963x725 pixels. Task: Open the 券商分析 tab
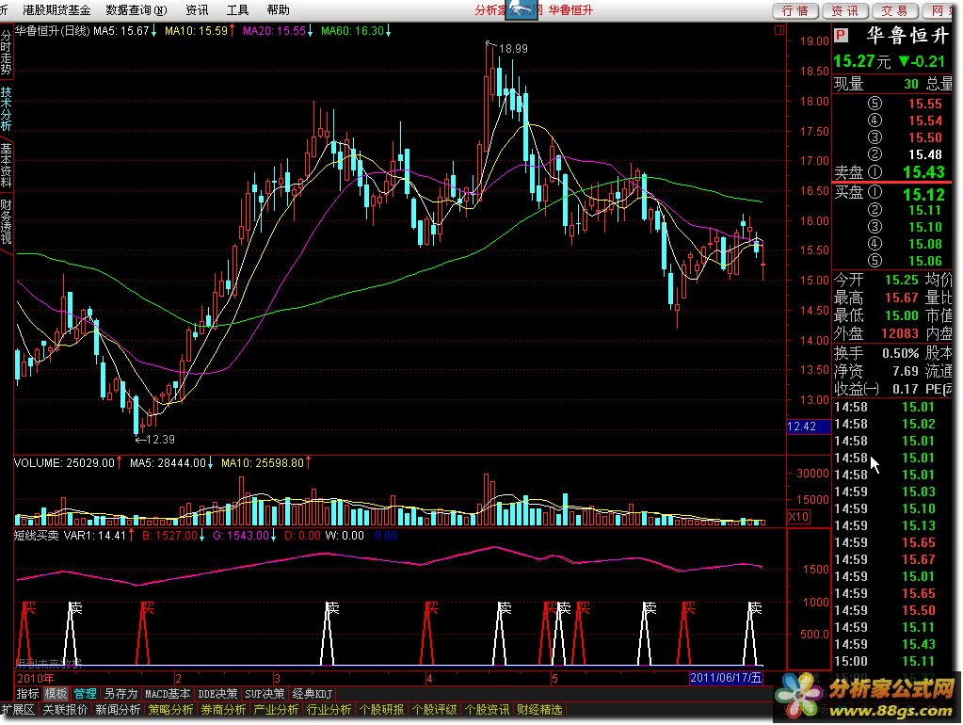click(x=223, y=710)
